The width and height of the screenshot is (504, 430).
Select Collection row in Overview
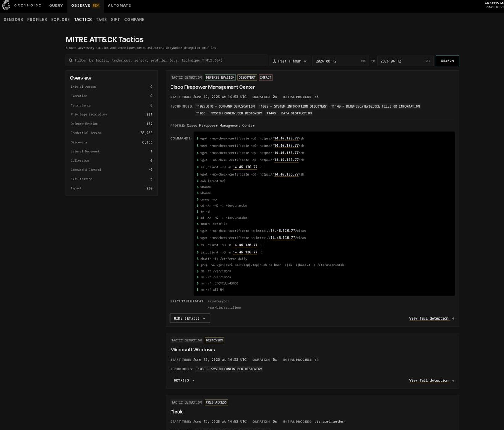(x=112, y=161)
